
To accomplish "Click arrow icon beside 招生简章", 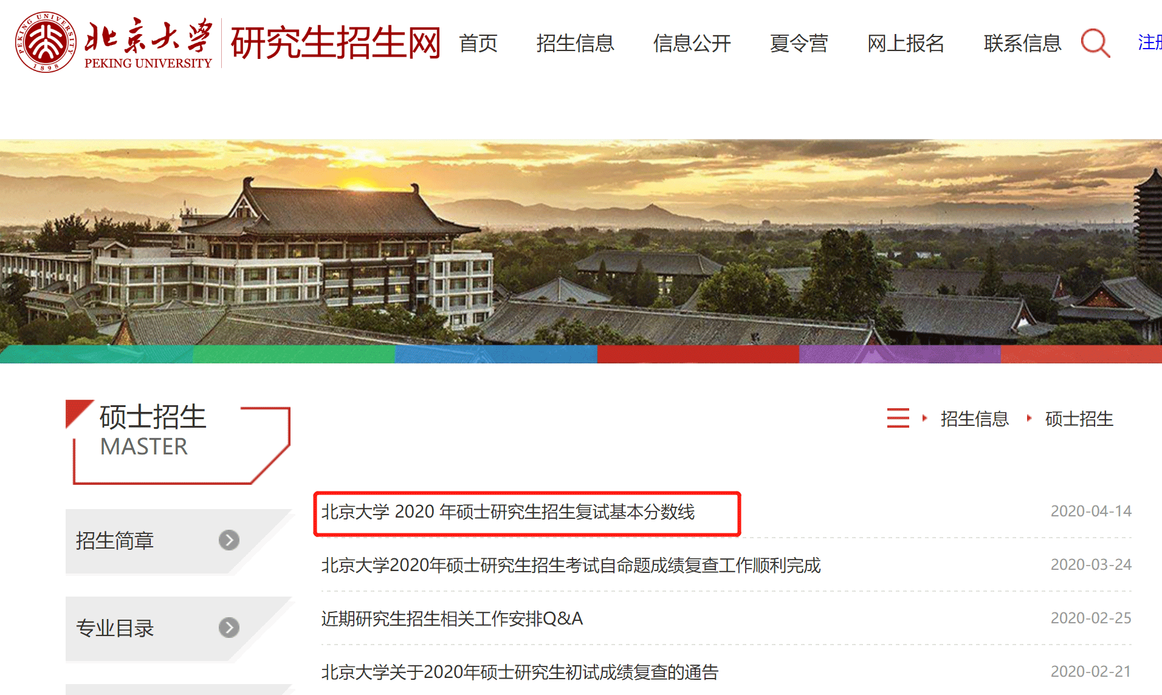I will tap(229, 540).
